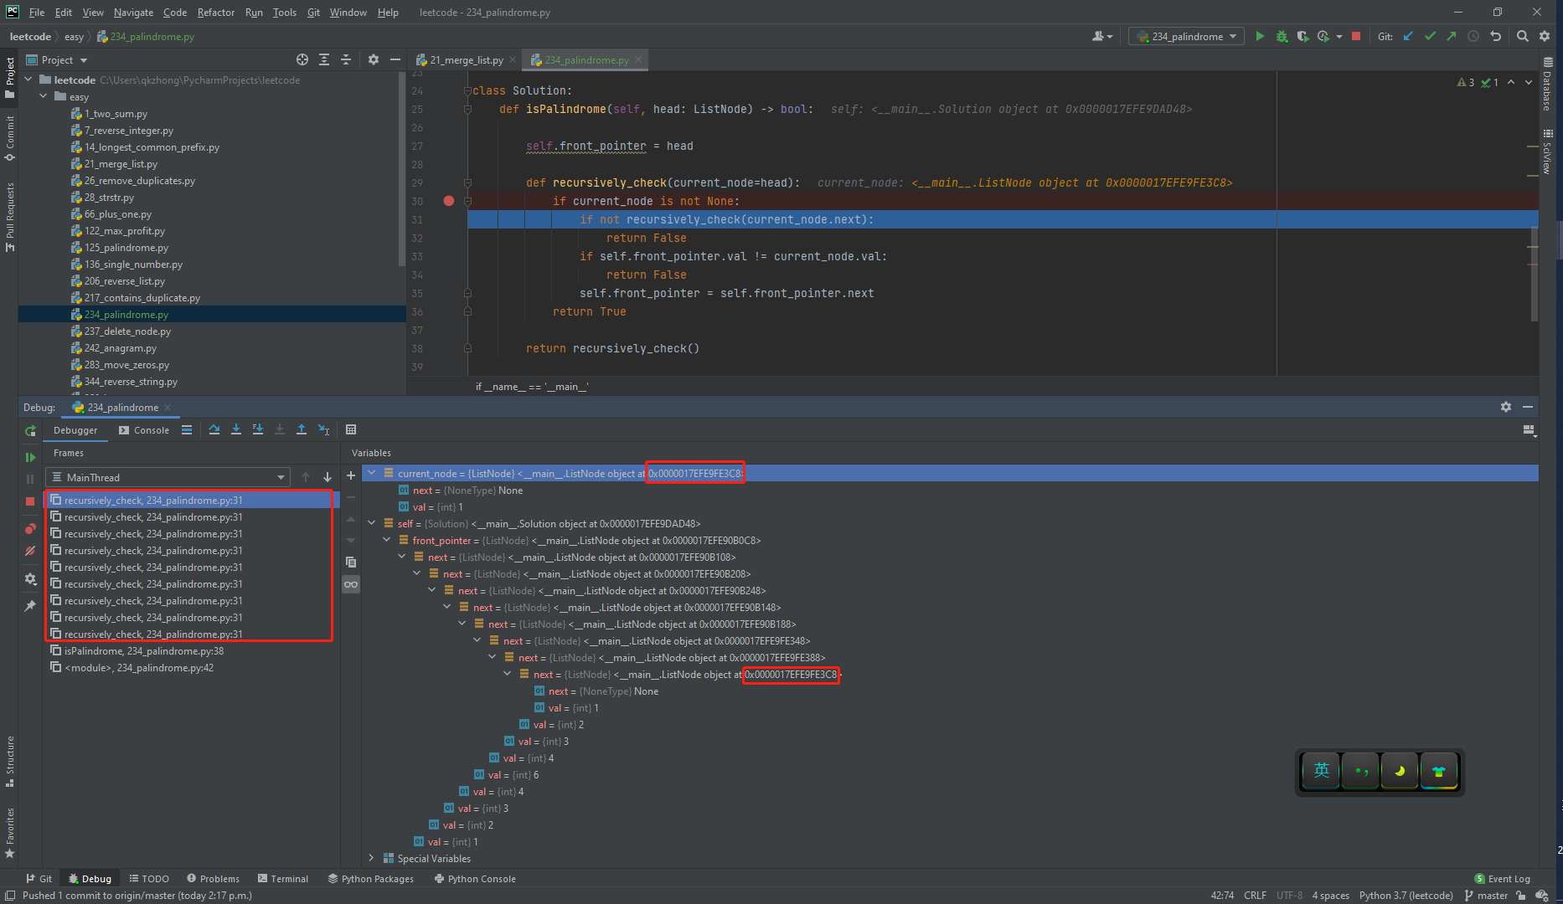Collapse the easy folder in project tree

(x=44, y=96)
